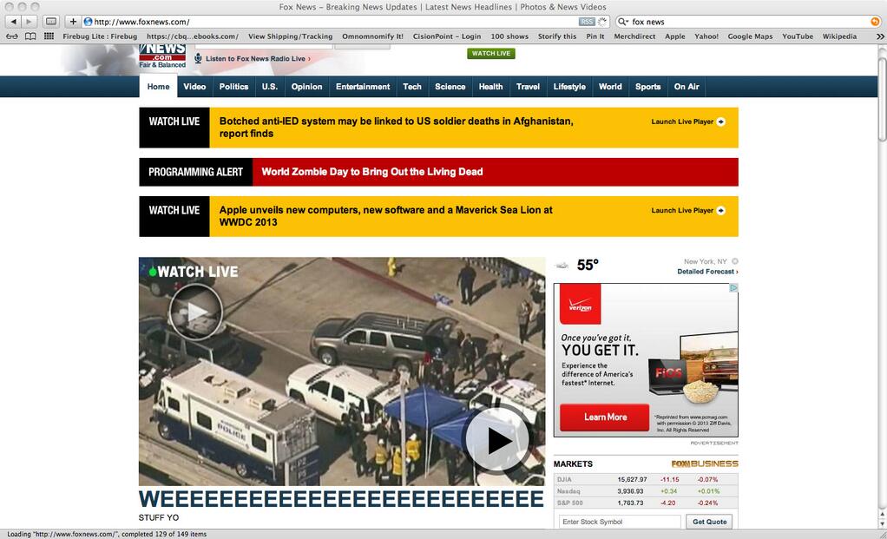Open Apple unveils new computers headline

click(386, 216)
